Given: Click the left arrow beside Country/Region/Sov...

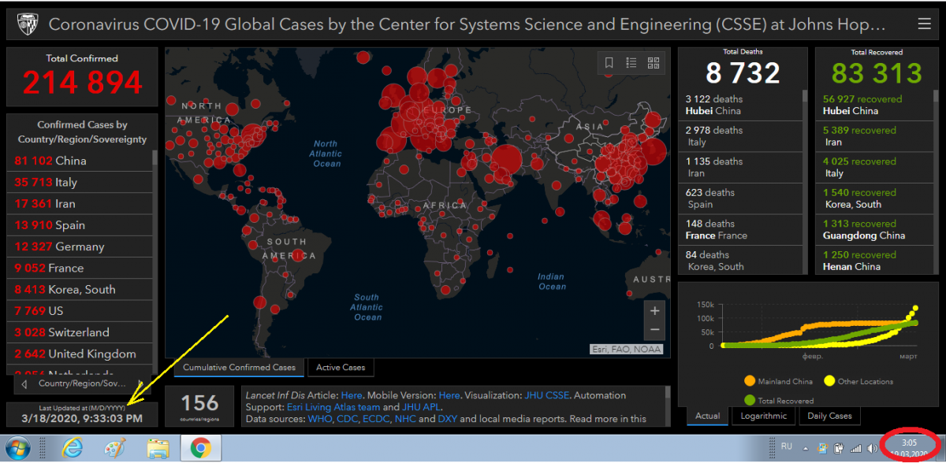Looking at the screenshot, I should tap(24, 384).
